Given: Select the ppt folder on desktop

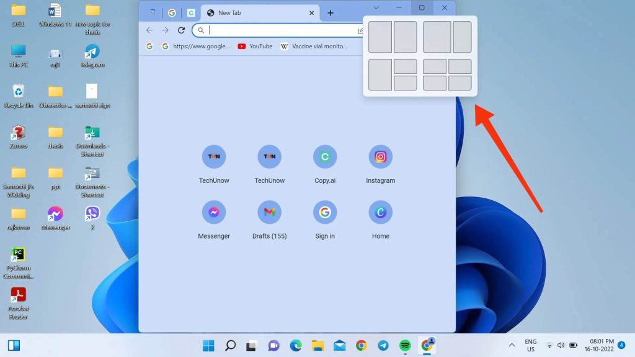Looking at the screenshot, I should pyautogui.click(x=55, y=177).
